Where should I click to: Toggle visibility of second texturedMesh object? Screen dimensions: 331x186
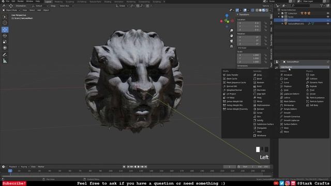coord(328,24)
